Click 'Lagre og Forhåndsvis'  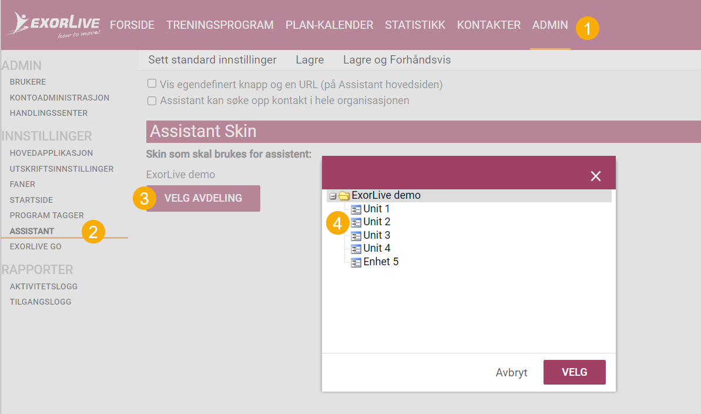pos(397,60)
